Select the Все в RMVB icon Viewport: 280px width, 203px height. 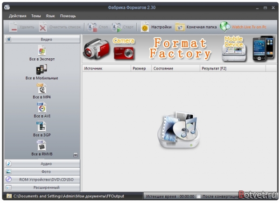tap(42, 145)
